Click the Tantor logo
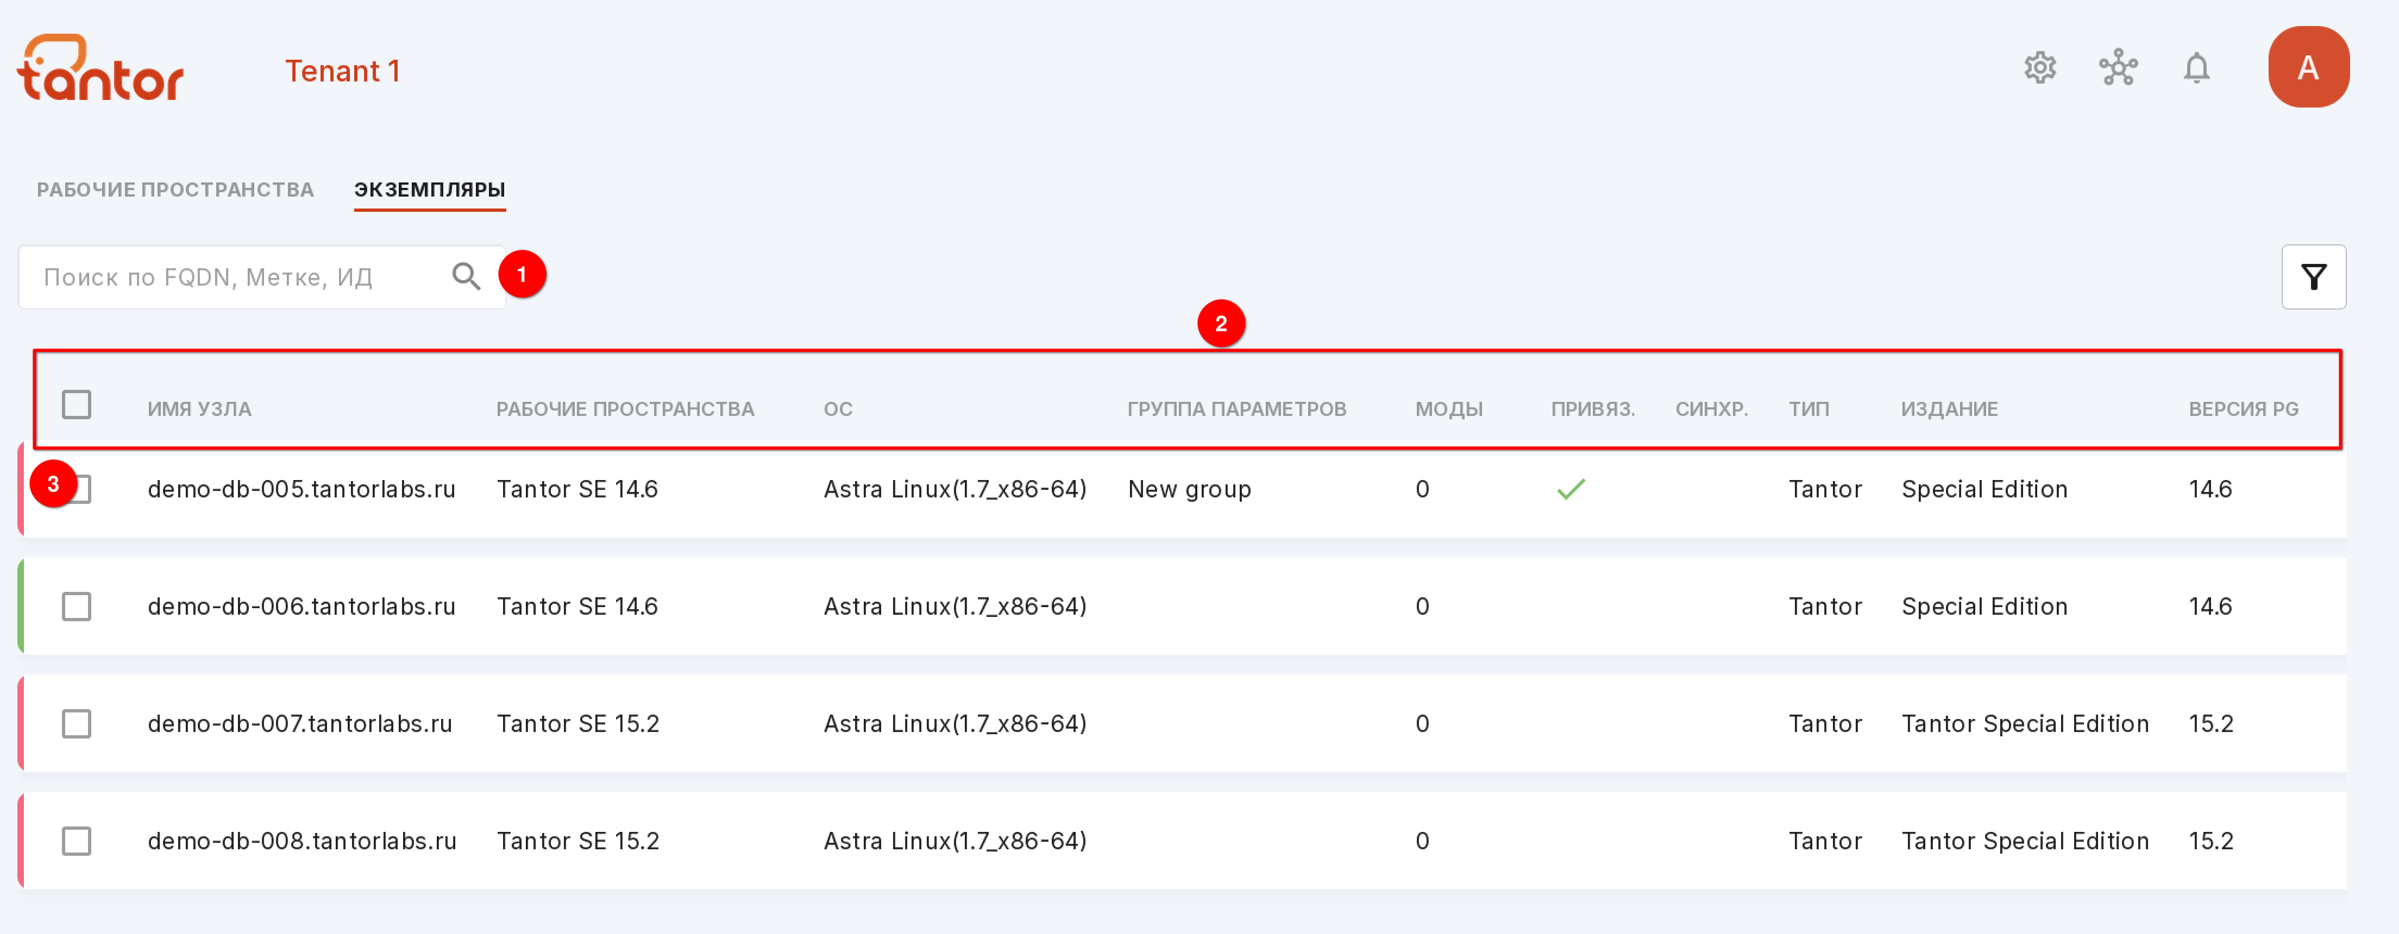 click(101, 68)
